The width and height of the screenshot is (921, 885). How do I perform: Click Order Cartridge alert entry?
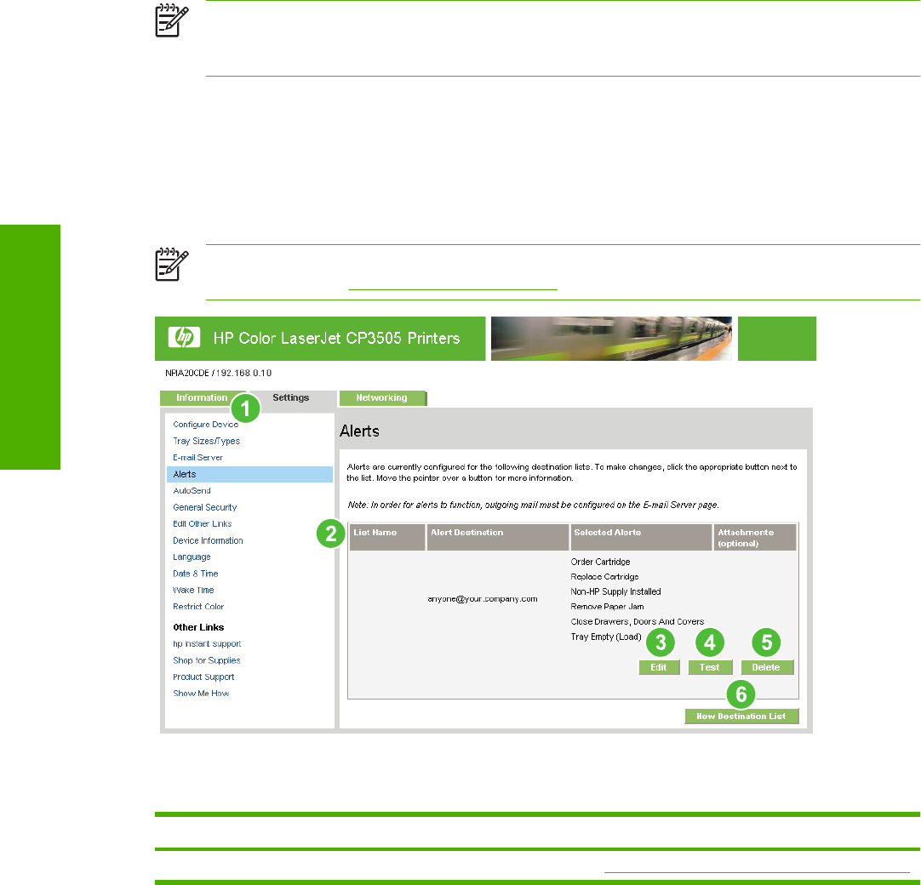(x=600, y=562)
